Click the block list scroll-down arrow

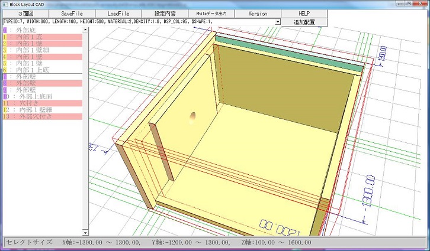[x=85, y=233]
